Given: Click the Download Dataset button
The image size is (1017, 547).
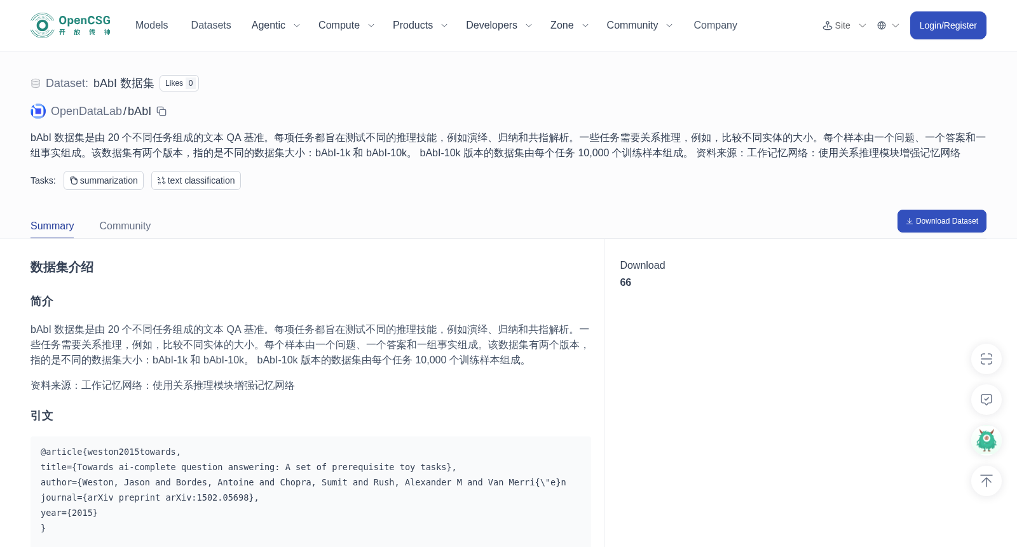Looking at the screenshot, I should (941, 221).
